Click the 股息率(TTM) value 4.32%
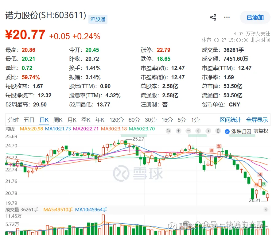The image size is (272, 235). click(113, 95)
